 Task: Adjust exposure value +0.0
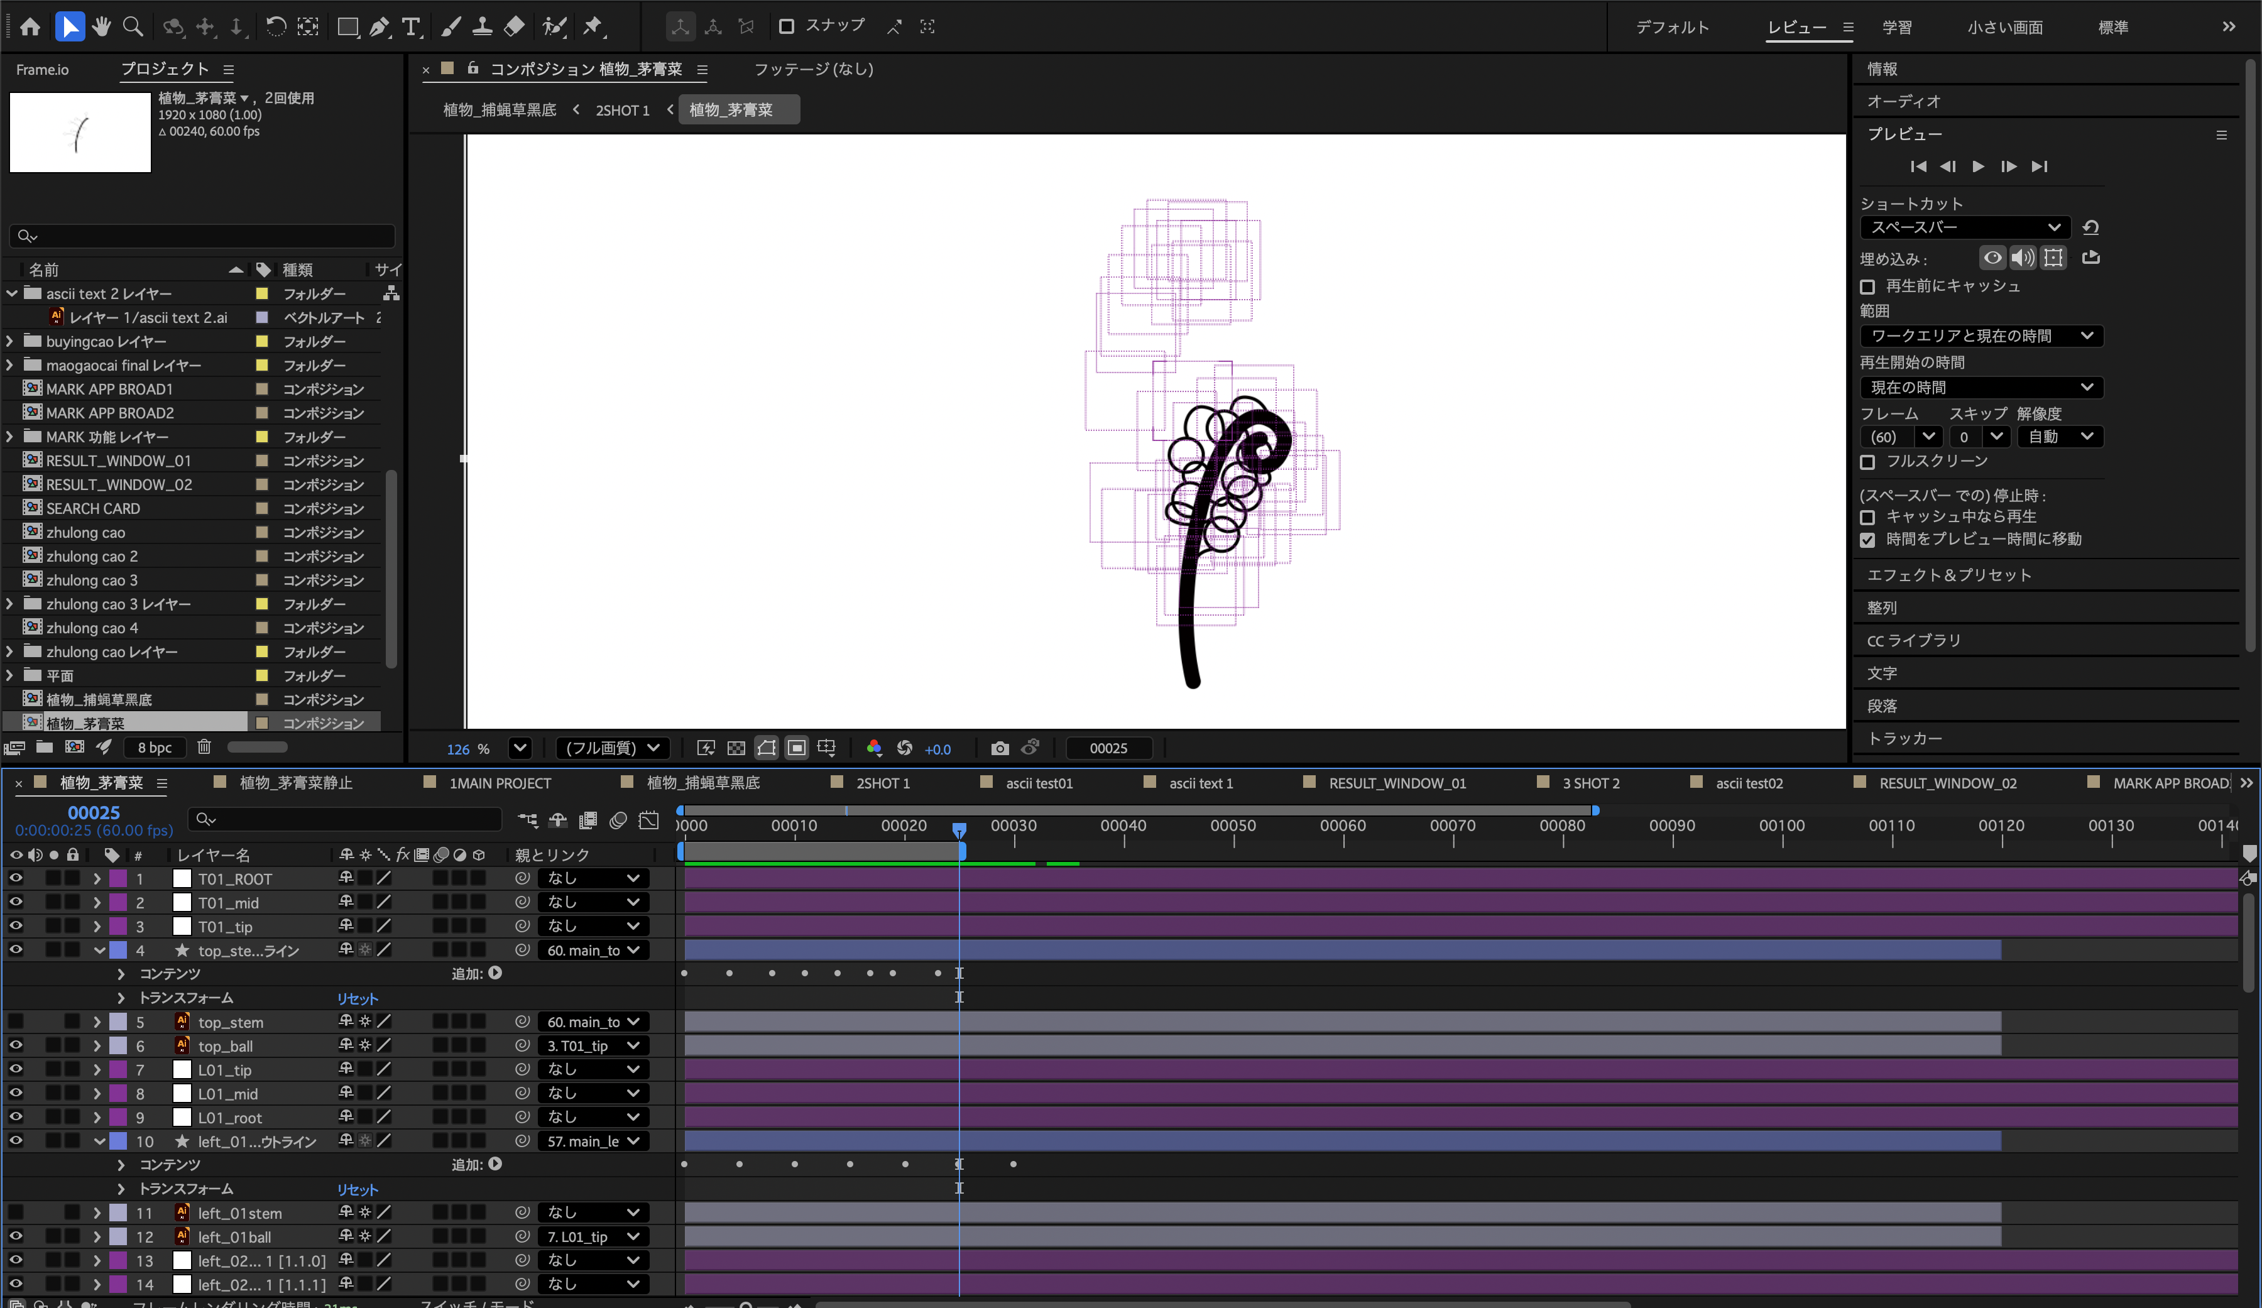[937, 749]
